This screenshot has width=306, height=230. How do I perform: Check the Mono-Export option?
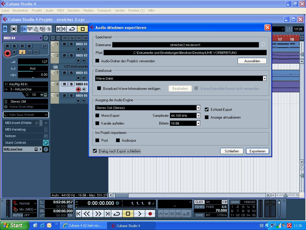coord(97,116)
